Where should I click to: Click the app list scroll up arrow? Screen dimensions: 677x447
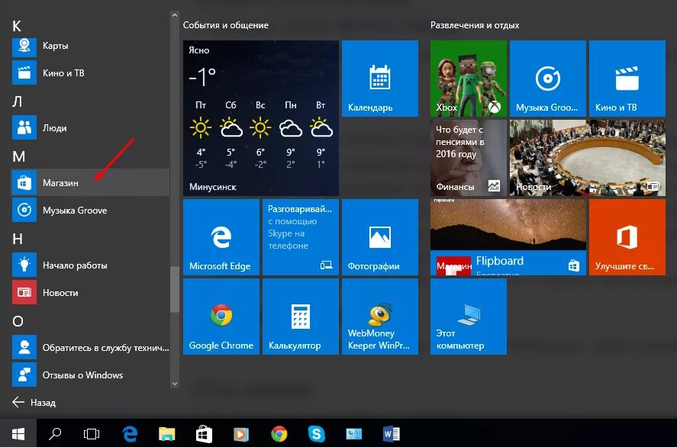(175, 15)
